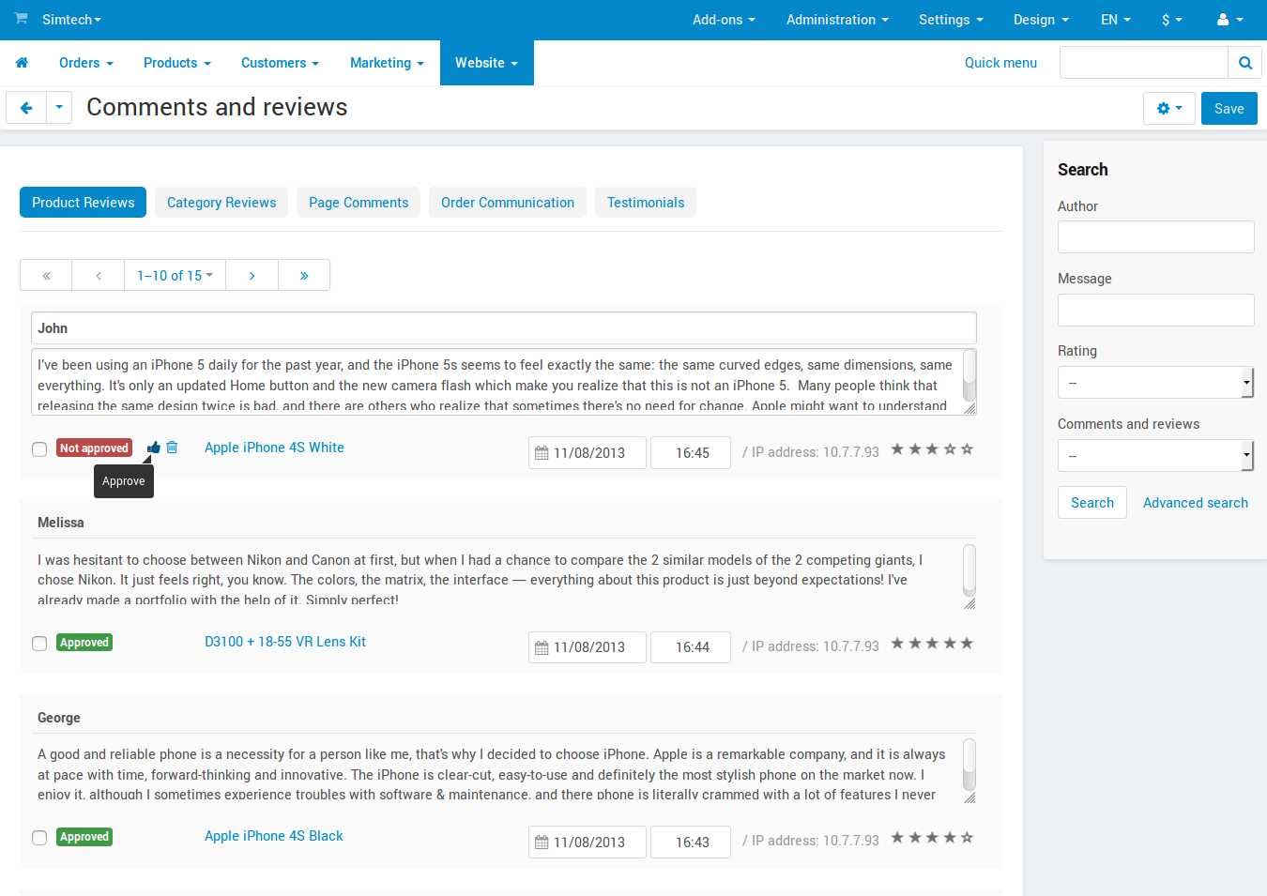The width and height of the screenshot is (1267, 896).
Task: Open the Simtech store selector dropdown
Action: pyautogui.click(x=71, y=20)
